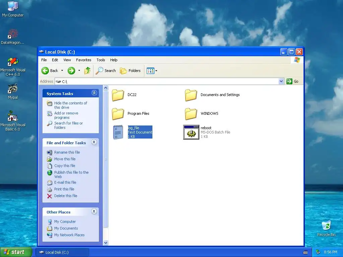Collapse the Other Places panel
This screenshot has width=343, height=257.
click(94, 211)
